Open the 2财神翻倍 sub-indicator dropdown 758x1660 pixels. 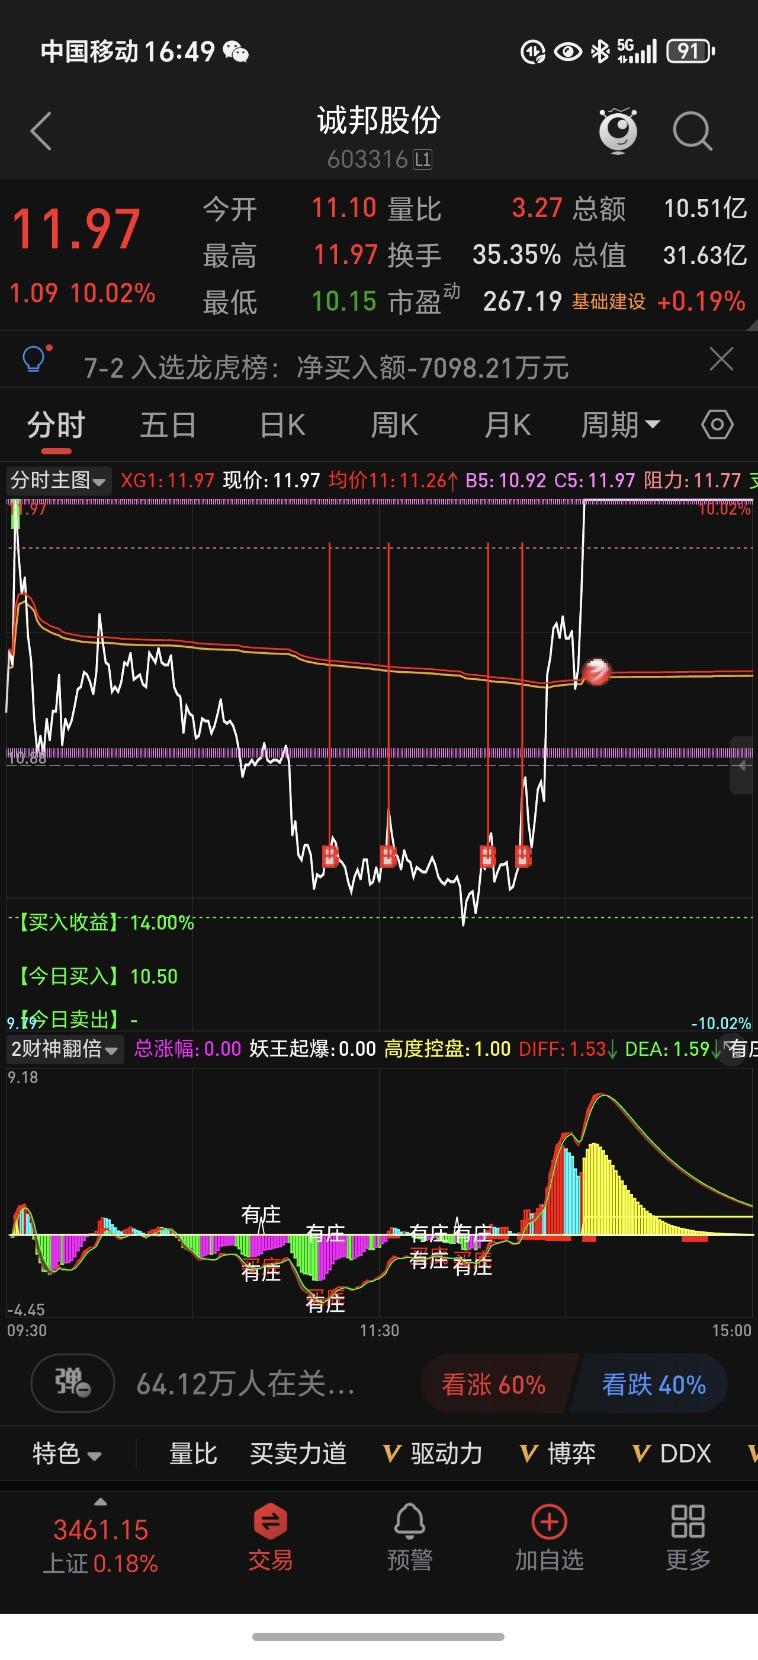coord(65,1049)
